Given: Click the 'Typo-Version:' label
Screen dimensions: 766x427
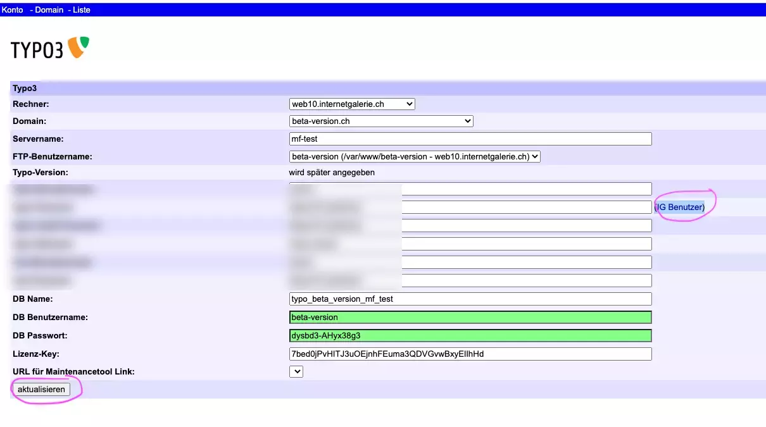Looking at the screenshot, I should (41, 173).
